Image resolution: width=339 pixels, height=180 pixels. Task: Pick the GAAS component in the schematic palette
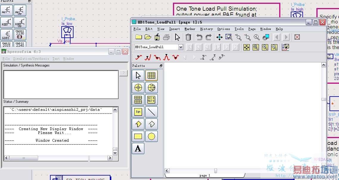[7, 34]
